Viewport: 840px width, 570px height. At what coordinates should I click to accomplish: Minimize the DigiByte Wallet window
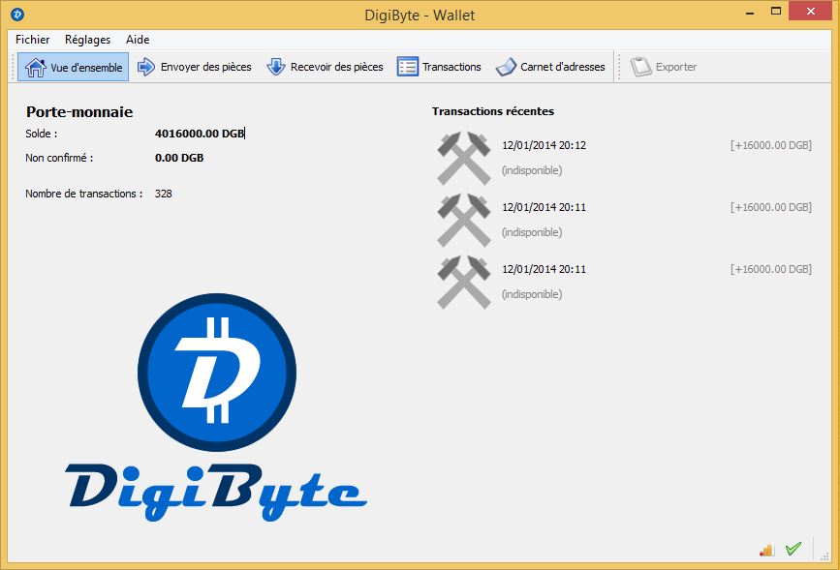point(750,12)
